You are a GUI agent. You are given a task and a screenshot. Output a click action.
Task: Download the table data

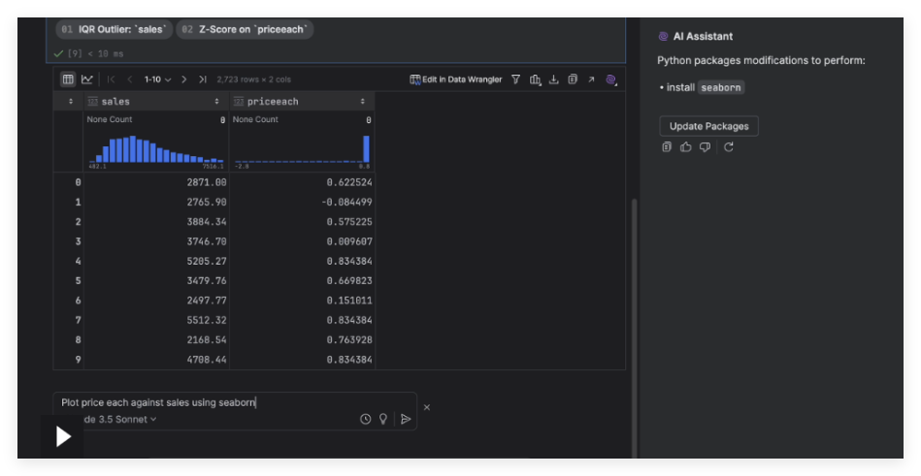click(x=553, y=79)
